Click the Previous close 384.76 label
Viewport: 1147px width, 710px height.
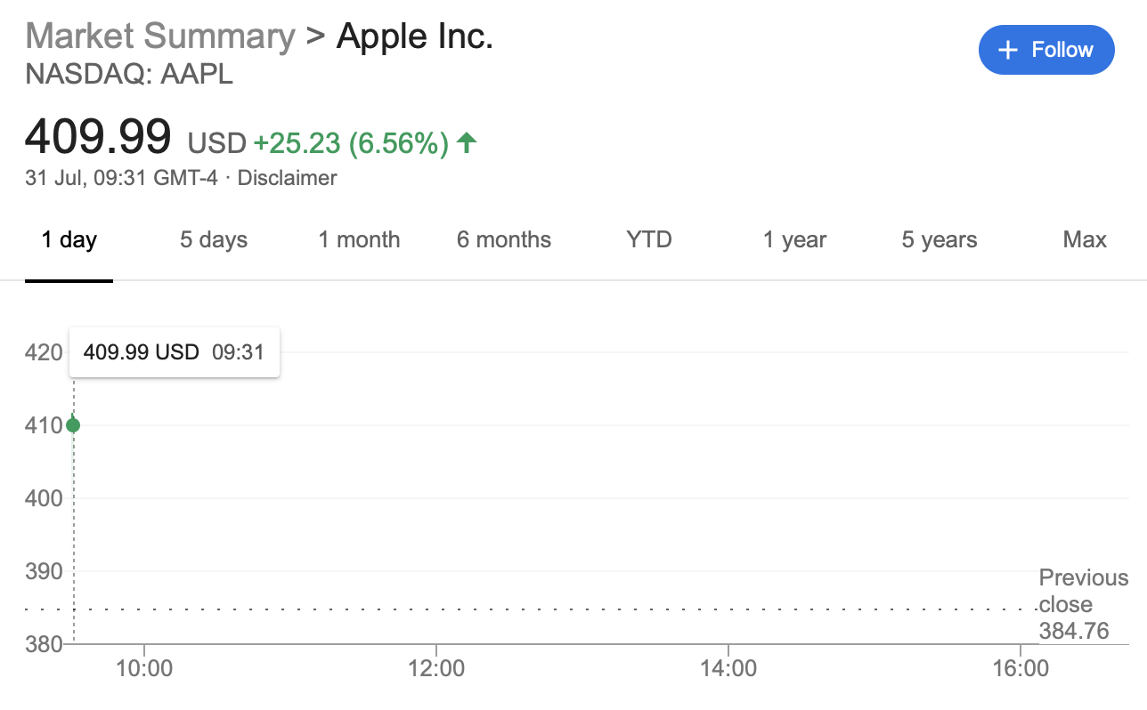click(1083, 604)
